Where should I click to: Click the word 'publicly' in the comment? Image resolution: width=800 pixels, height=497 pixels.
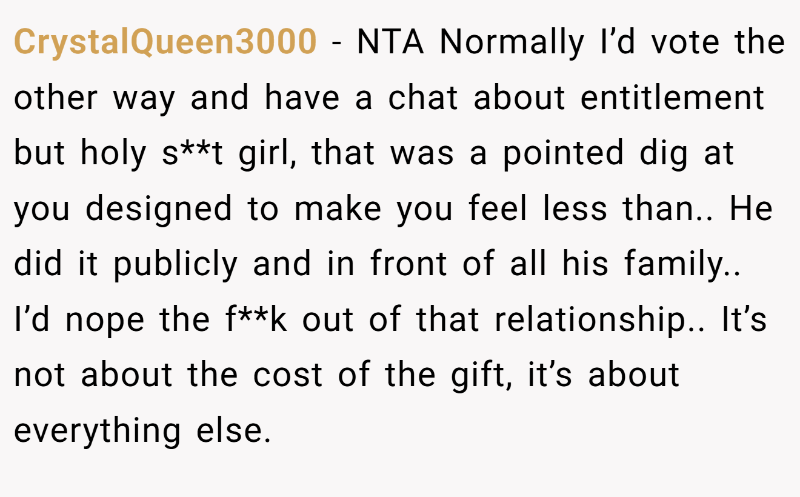click(176, 264)
